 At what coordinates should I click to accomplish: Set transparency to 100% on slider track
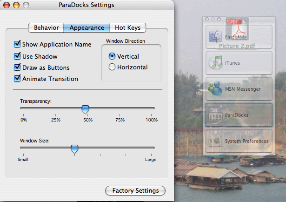(151, 108)
